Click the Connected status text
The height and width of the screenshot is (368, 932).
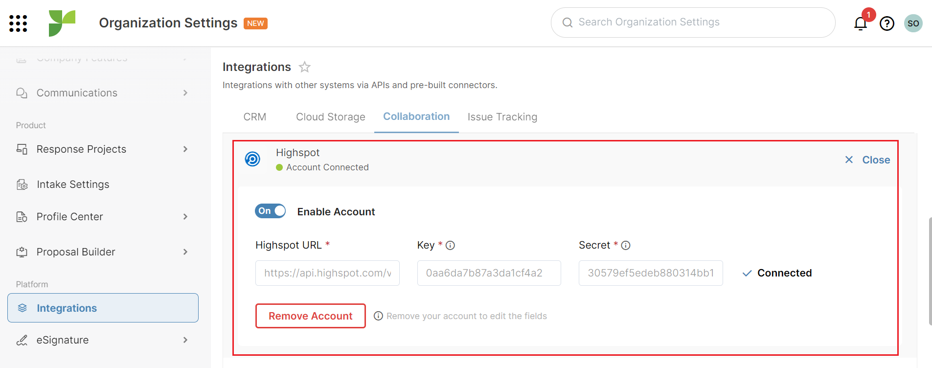tap(785, 273)
